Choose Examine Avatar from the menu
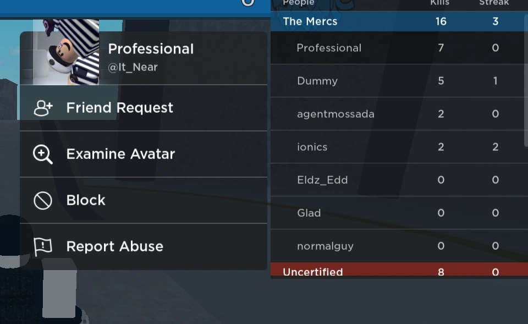The height and width of the screenshot is (324, 528). (x=120, y=154)
